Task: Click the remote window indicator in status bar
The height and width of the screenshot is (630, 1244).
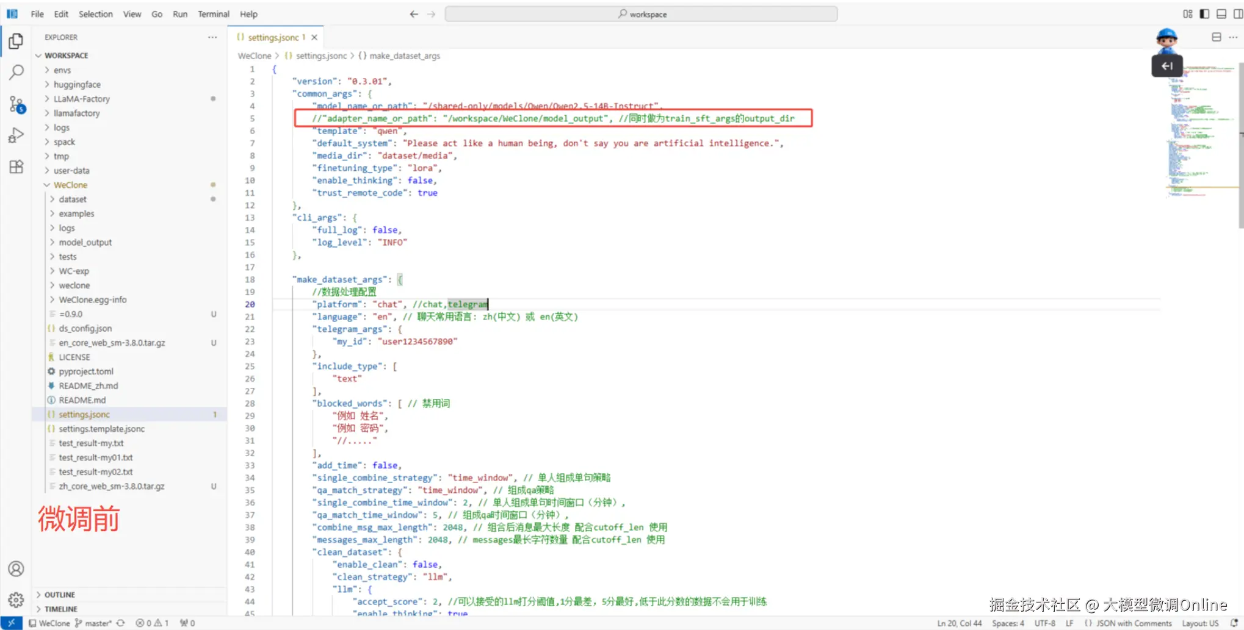Action: point(11,623)
